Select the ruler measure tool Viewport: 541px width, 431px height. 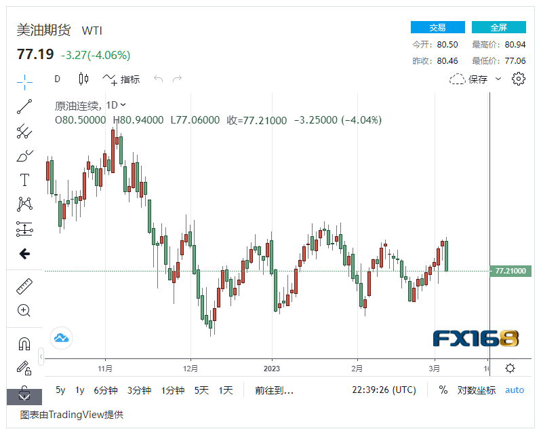click(24, 286)
